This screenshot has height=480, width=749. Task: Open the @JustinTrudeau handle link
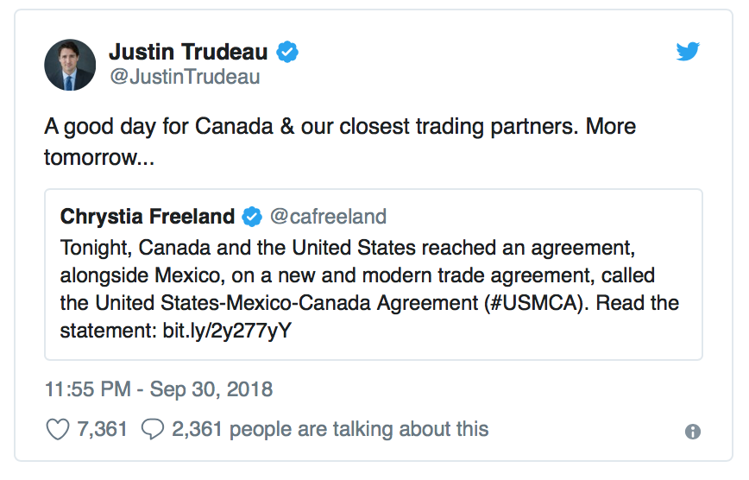pyautogui.click(x=185, y=77)
